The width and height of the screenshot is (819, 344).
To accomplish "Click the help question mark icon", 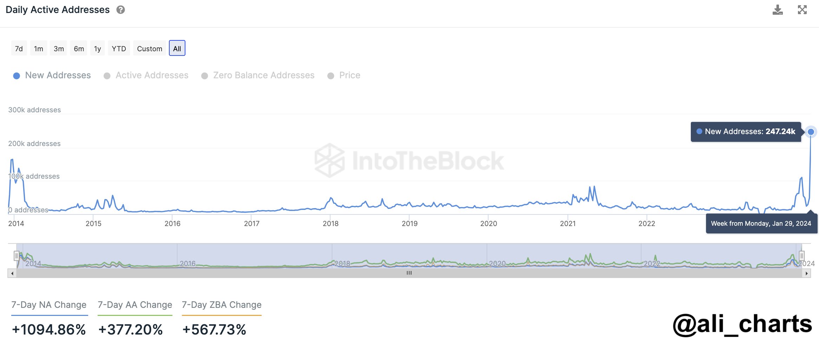I will pyautogui.click(x=121, y=10).
